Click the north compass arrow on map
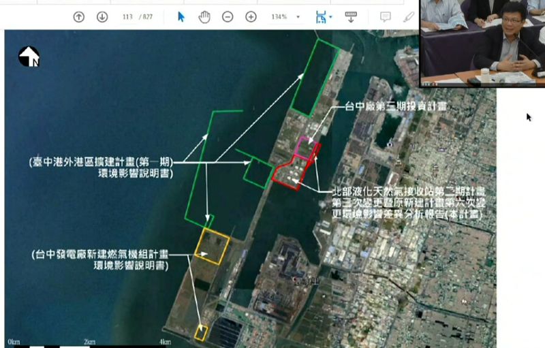 point(29,57)
